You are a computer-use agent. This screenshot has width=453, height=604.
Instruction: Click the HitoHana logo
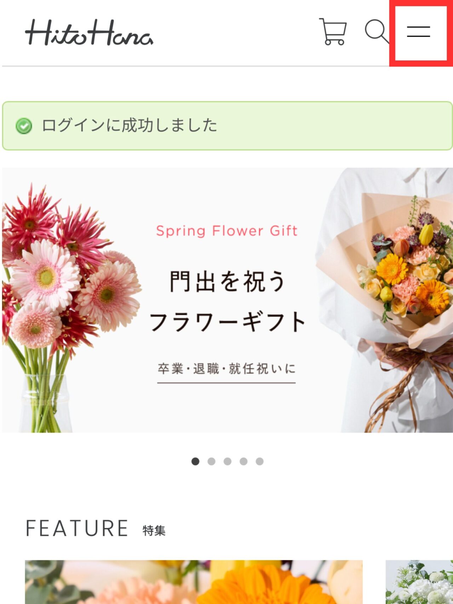[x=89, y=33]
